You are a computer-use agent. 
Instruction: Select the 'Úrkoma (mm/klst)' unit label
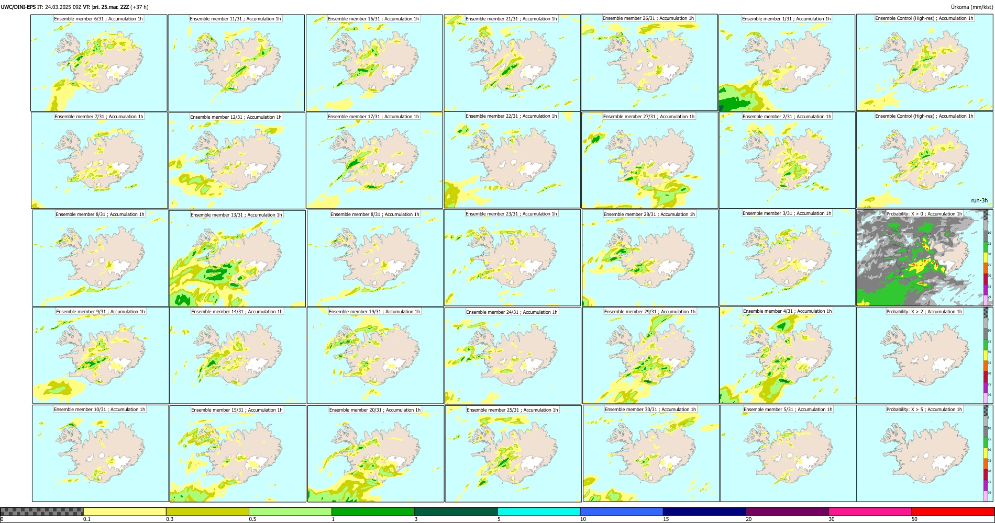972,7
